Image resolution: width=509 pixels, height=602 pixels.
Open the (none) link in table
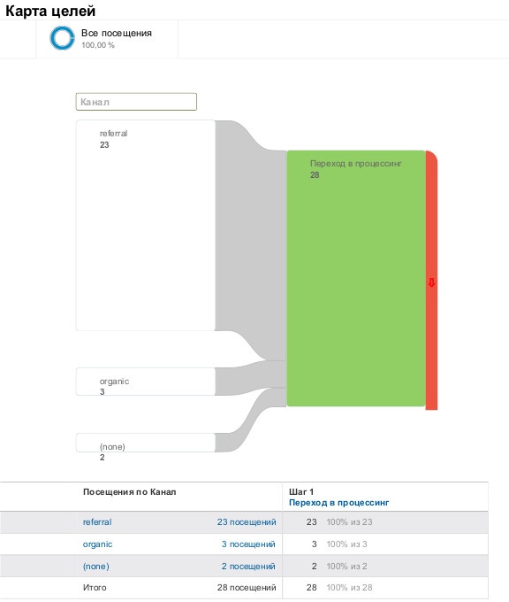click(95, 567)
